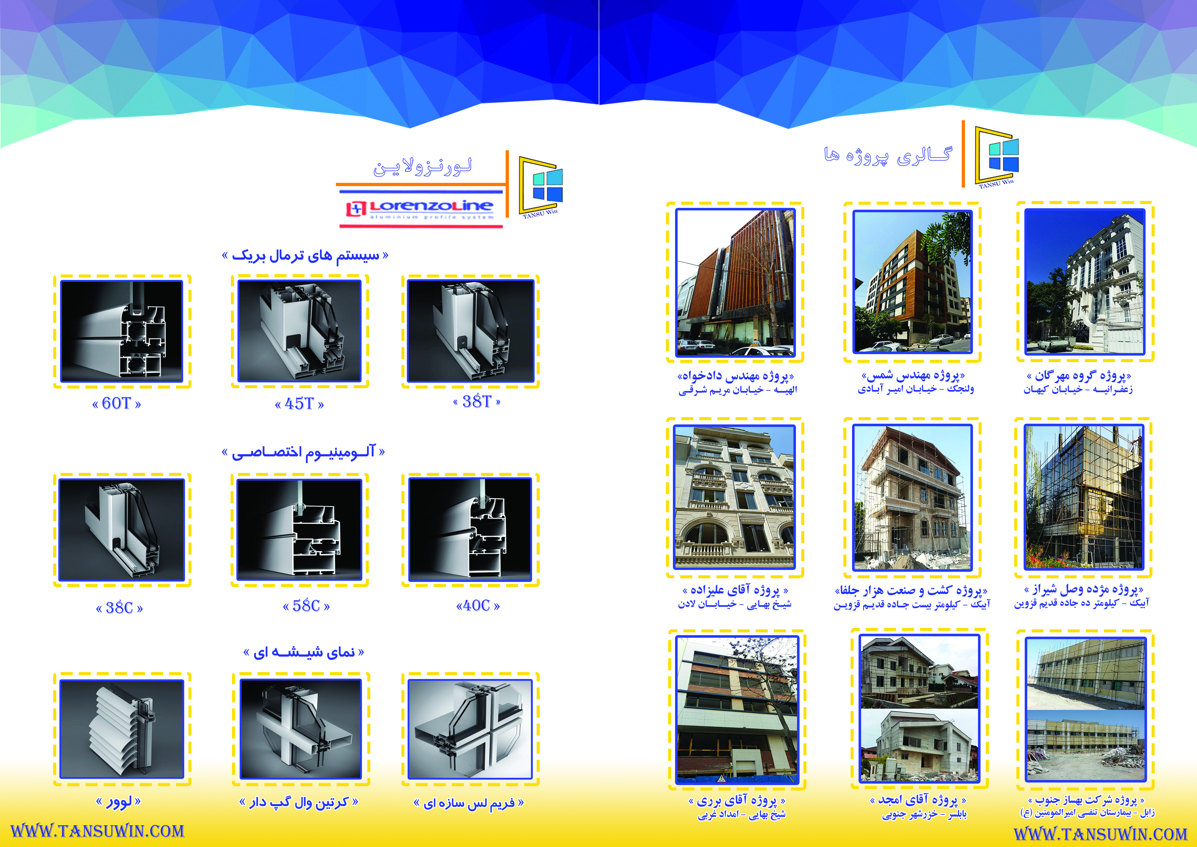
Task: Select the 45T thermal break profile image
Action: click(x=299, y=331)
